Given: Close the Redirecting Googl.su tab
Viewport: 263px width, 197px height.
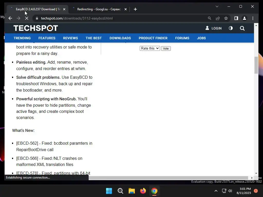Looking at the screenshot, I should point(125,9).
